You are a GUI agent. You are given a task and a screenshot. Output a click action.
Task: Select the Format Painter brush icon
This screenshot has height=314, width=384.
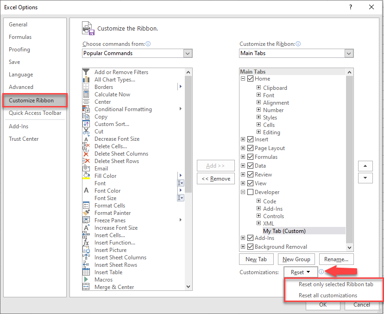[x=86, y=213]
